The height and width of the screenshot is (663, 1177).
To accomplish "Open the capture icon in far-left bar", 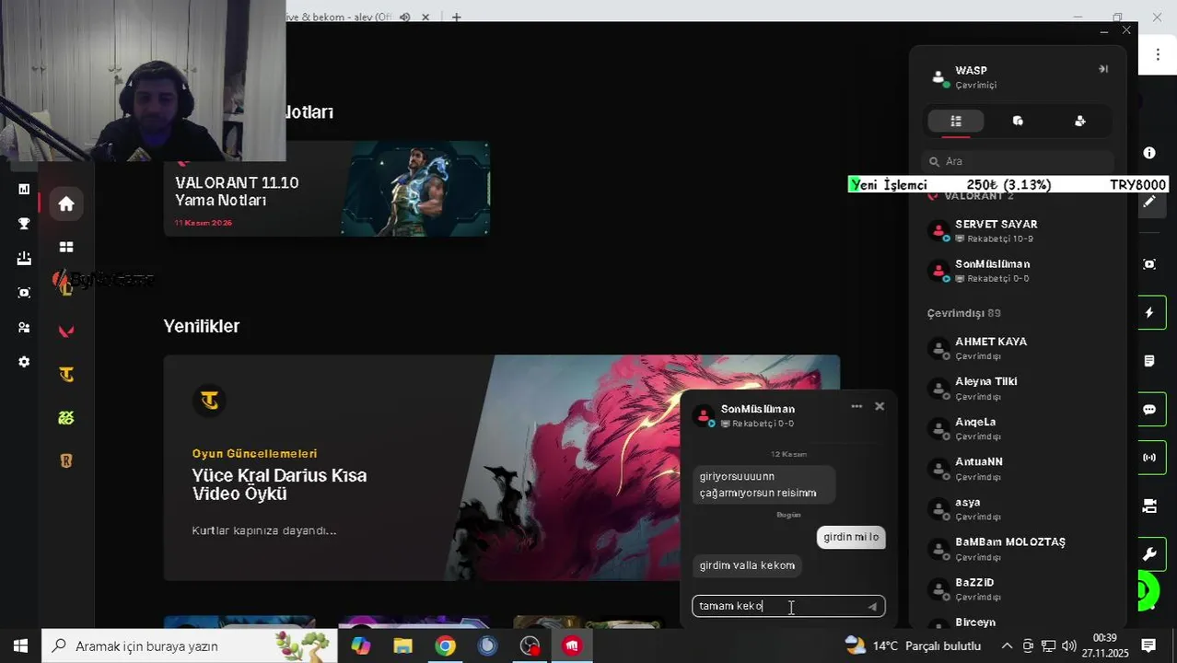I will [x=24, y=293].
